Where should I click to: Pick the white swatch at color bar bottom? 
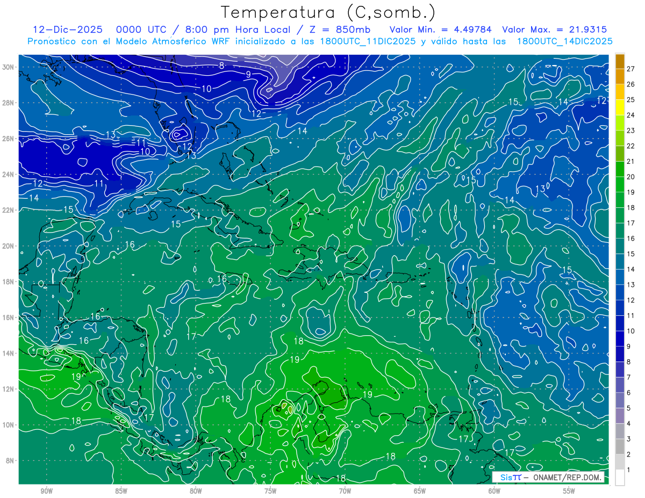(x=620, y=478)
